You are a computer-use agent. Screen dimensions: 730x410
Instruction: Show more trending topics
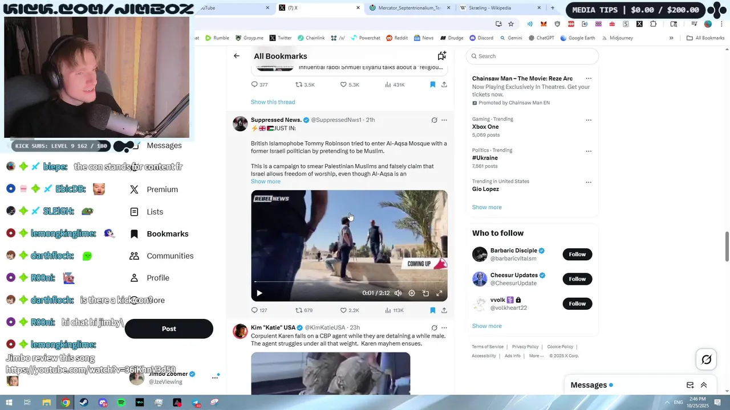coord(486,207)
